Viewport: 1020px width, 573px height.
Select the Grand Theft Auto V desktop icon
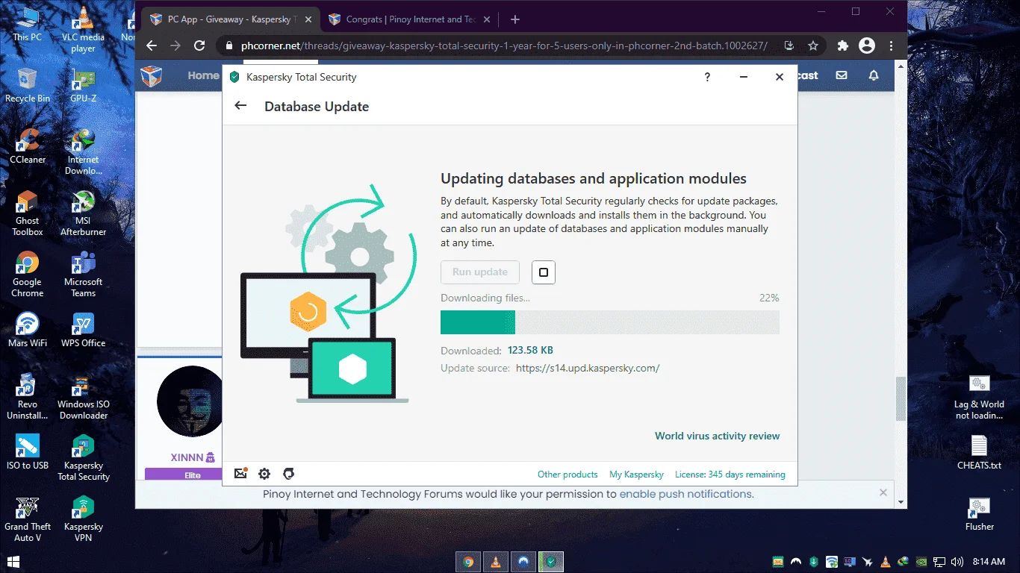click(28, 519)
